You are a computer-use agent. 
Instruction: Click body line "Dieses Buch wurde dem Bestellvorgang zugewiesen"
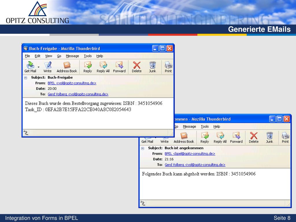pyautogui.click(x=73, y=103)
